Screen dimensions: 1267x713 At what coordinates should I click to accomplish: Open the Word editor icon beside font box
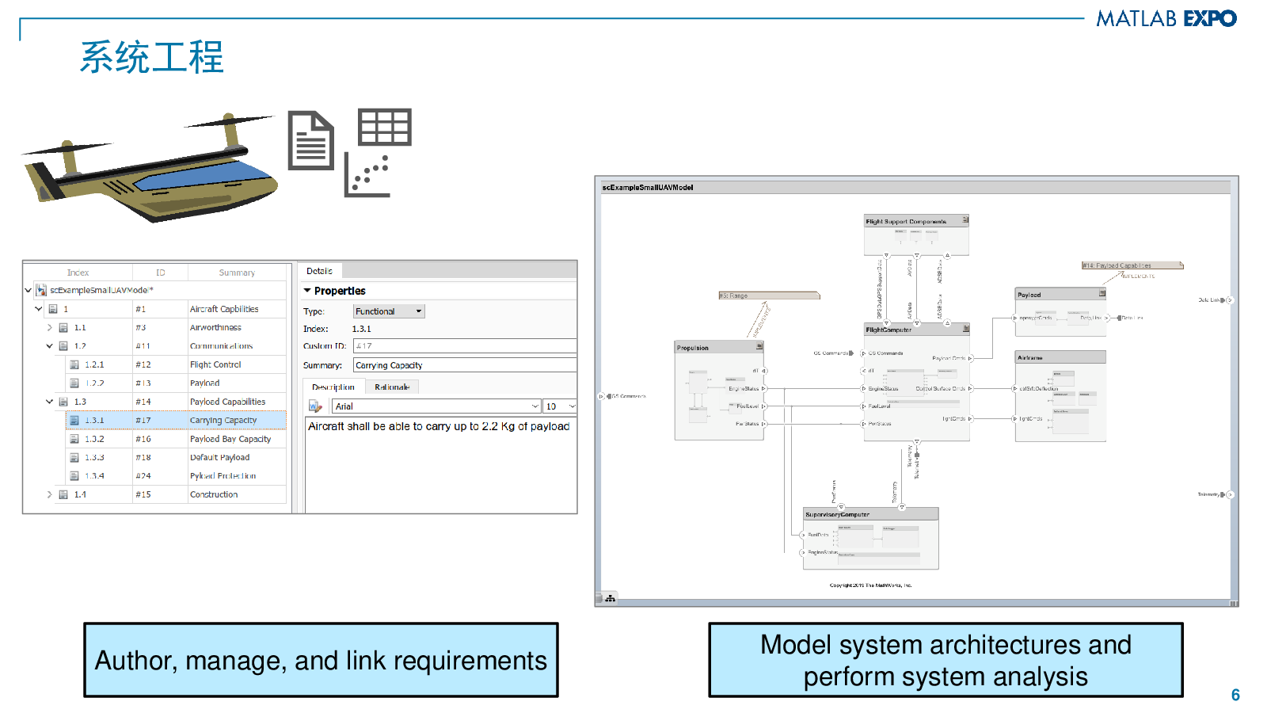point(315,406)
